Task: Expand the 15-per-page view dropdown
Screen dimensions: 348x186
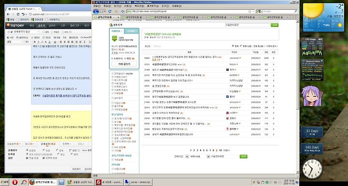Action: click(x=272, y=46)
